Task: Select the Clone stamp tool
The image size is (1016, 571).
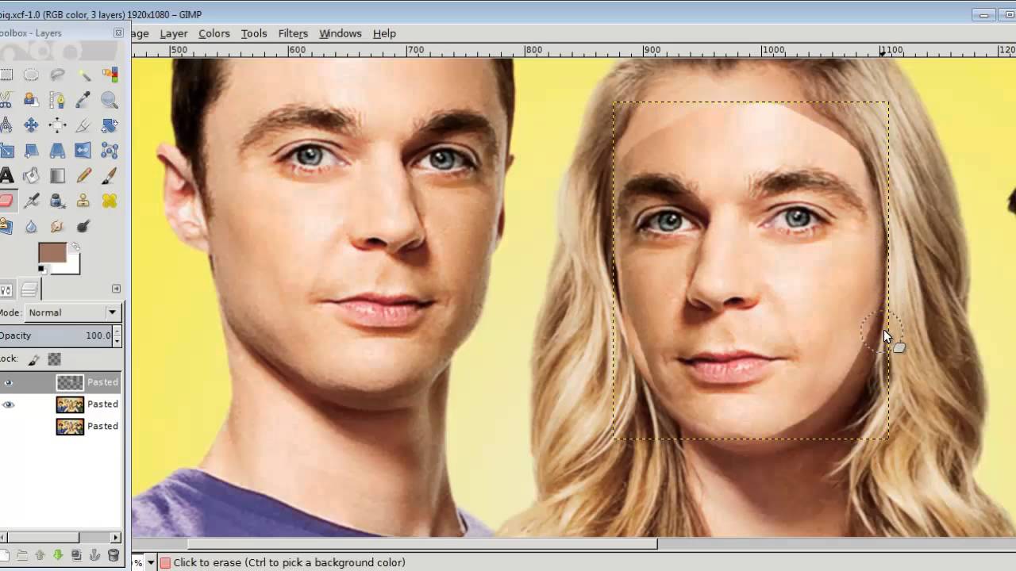Action: coord(83,201)
